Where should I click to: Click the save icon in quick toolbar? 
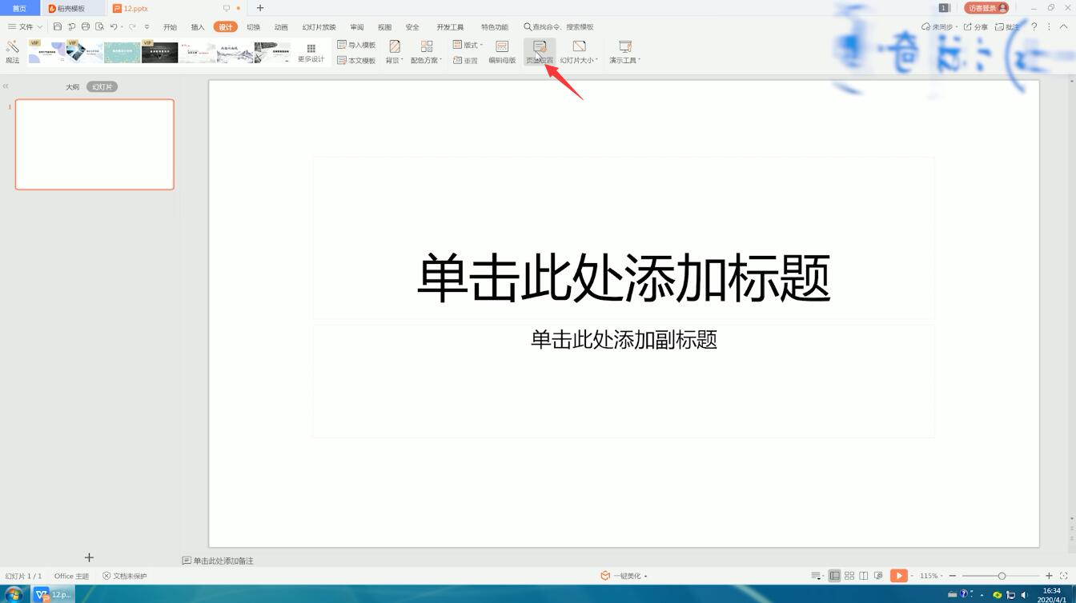[58, 27]
